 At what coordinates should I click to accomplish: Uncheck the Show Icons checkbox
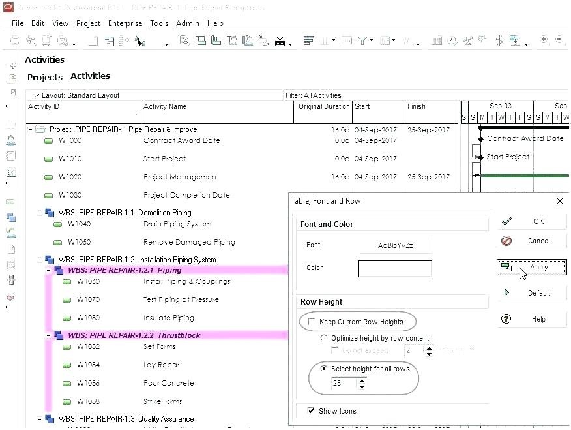point(311,411)
